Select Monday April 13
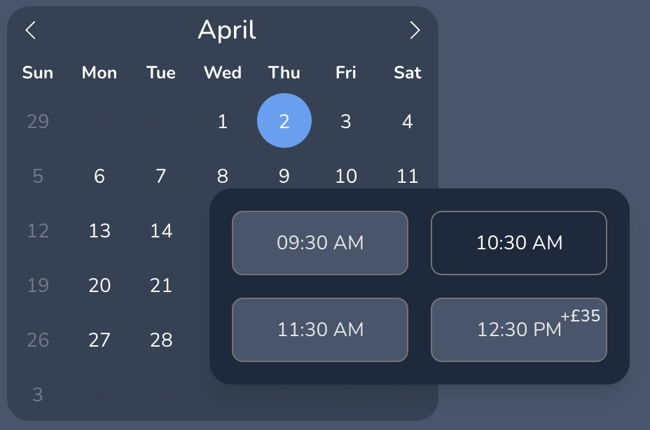650x430 pixels. 99,230
